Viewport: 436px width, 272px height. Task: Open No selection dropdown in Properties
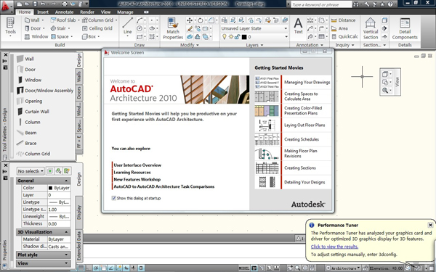click(31, 171)
